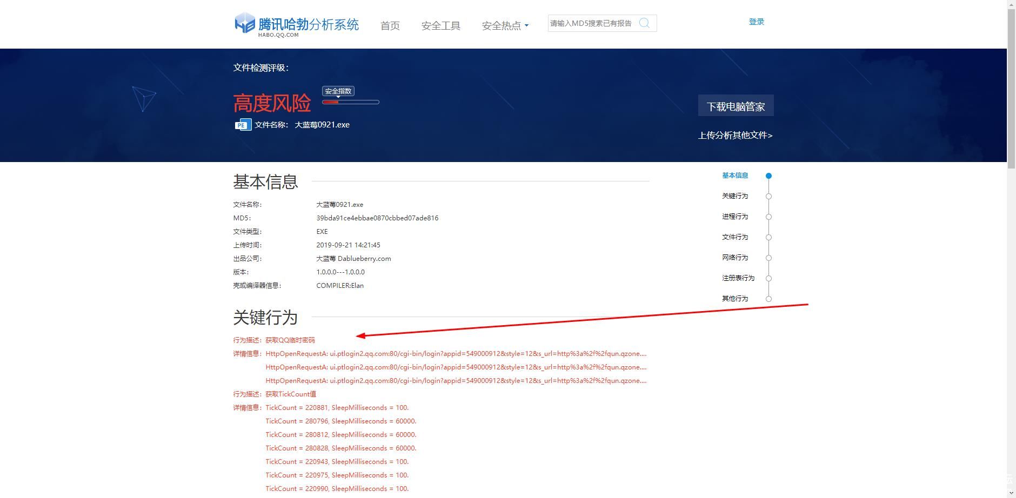1016x498 pixels.
Task: Click scrollbar down arrow
Action: point(1011,494)
